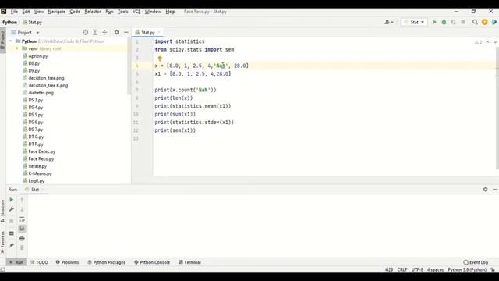Screen dimensions: 499x281
Task: Expand the venv library root folder
Action: pyautogui.click(x=17, y=48)
